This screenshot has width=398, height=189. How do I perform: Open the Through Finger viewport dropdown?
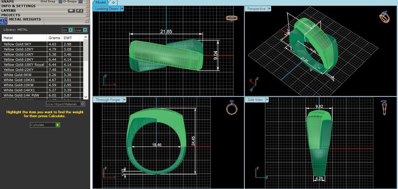pos(124,100)
